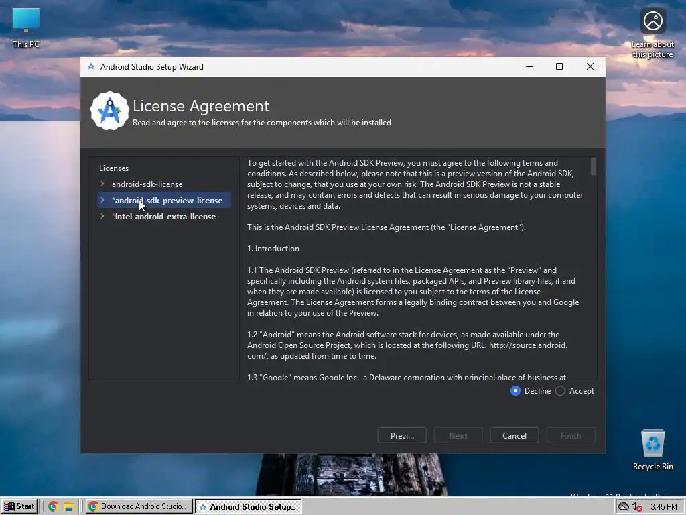Click the 3:45 PM system clock
This screenshot has width=686, height=515.
(663, 507)
